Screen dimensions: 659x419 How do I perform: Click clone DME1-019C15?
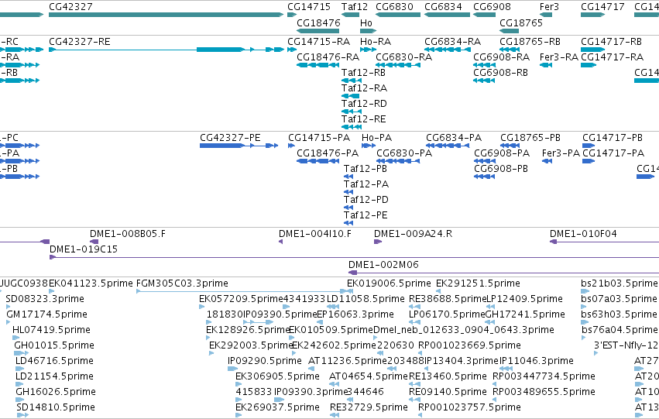point(84,249)
